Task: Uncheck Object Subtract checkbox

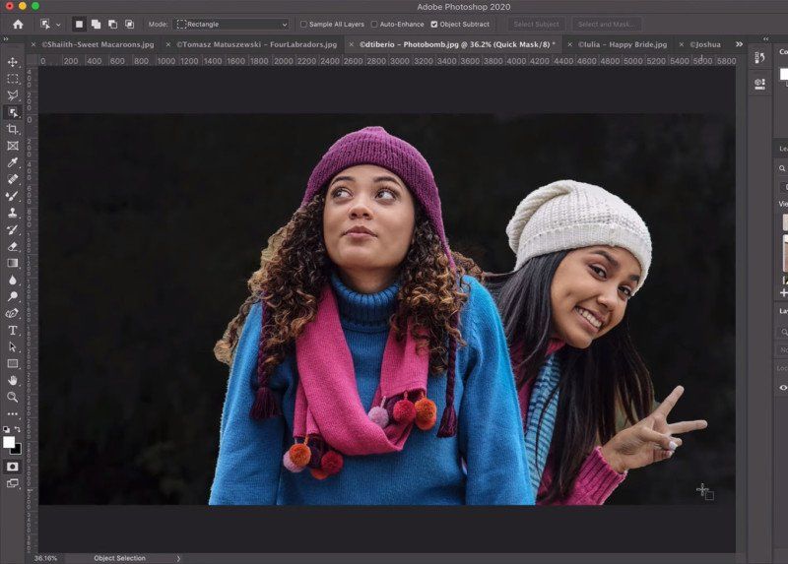Action: click(x=434, y=24)
